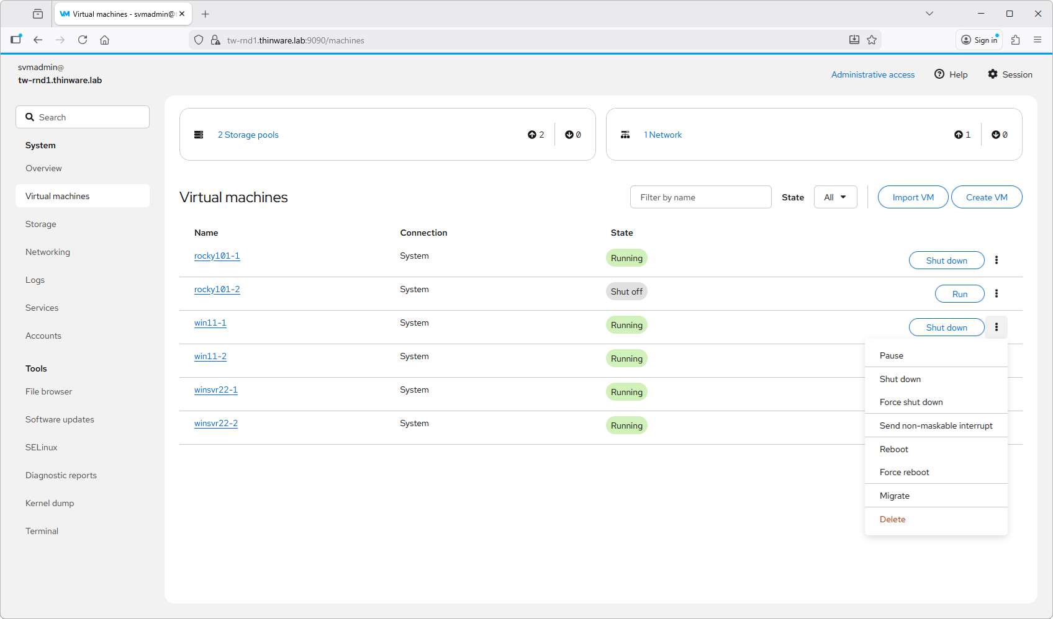Close kebab menu for win11-1
This screenshot has width=1053, height=619.
click(997, 327)
